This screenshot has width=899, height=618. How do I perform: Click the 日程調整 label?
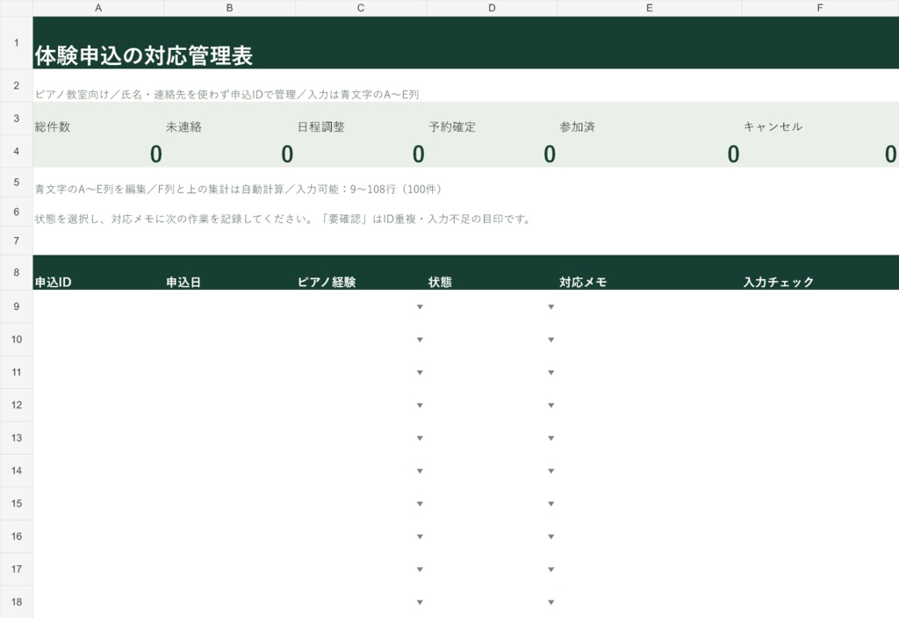click(321, 127)
